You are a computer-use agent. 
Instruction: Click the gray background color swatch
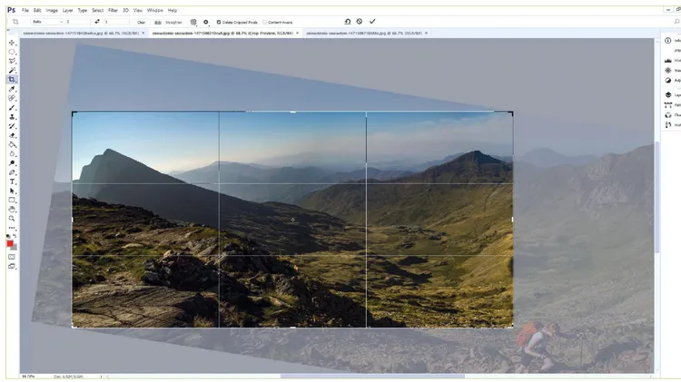point(15,248)
